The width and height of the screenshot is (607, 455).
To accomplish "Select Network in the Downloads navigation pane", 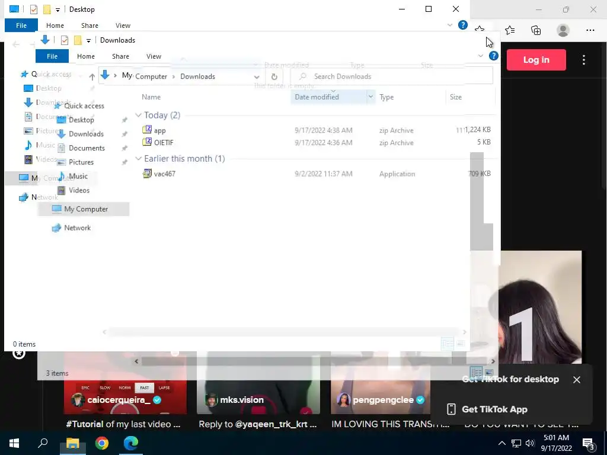I will [77, 228].
